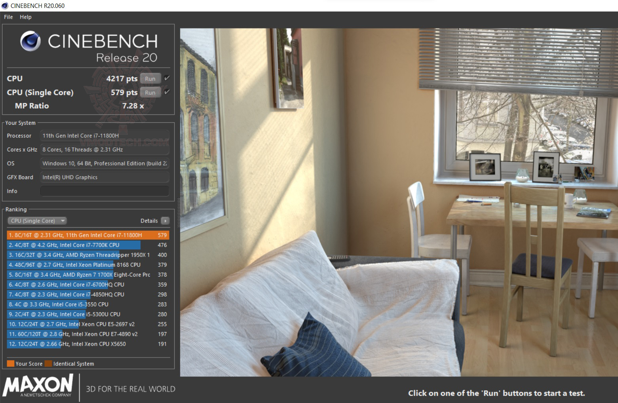The height and width of the screenshot is (403, 618).
Task: Select ranking row 6 Core i7-6700HQ
Action: click(x=88, y=285)
